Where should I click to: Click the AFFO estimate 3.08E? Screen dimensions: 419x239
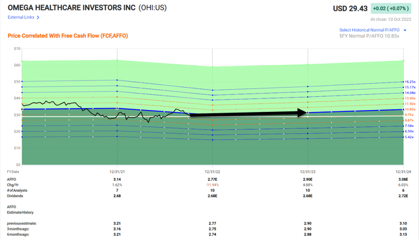pos(403,179)
